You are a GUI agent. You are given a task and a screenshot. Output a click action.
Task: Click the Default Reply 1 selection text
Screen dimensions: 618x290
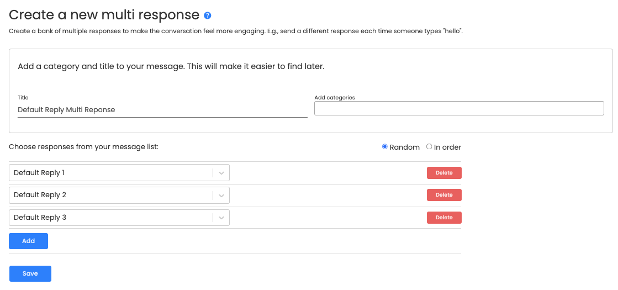click(x=39, y=172)
